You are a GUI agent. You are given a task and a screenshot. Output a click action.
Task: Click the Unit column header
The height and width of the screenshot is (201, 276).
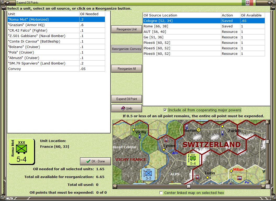coord(43,14)
